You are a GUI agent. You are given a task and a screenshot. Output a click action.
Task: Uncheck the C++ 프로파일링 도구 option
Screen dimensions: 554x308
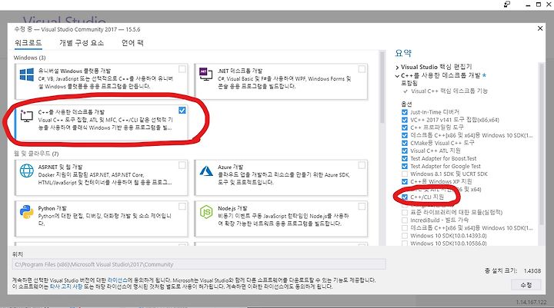pos(405,128)
